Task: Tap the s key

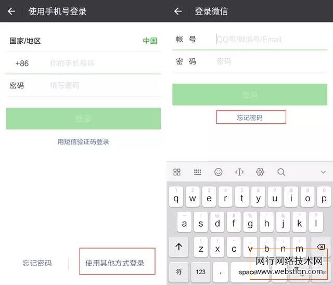Action: point(201,222)
